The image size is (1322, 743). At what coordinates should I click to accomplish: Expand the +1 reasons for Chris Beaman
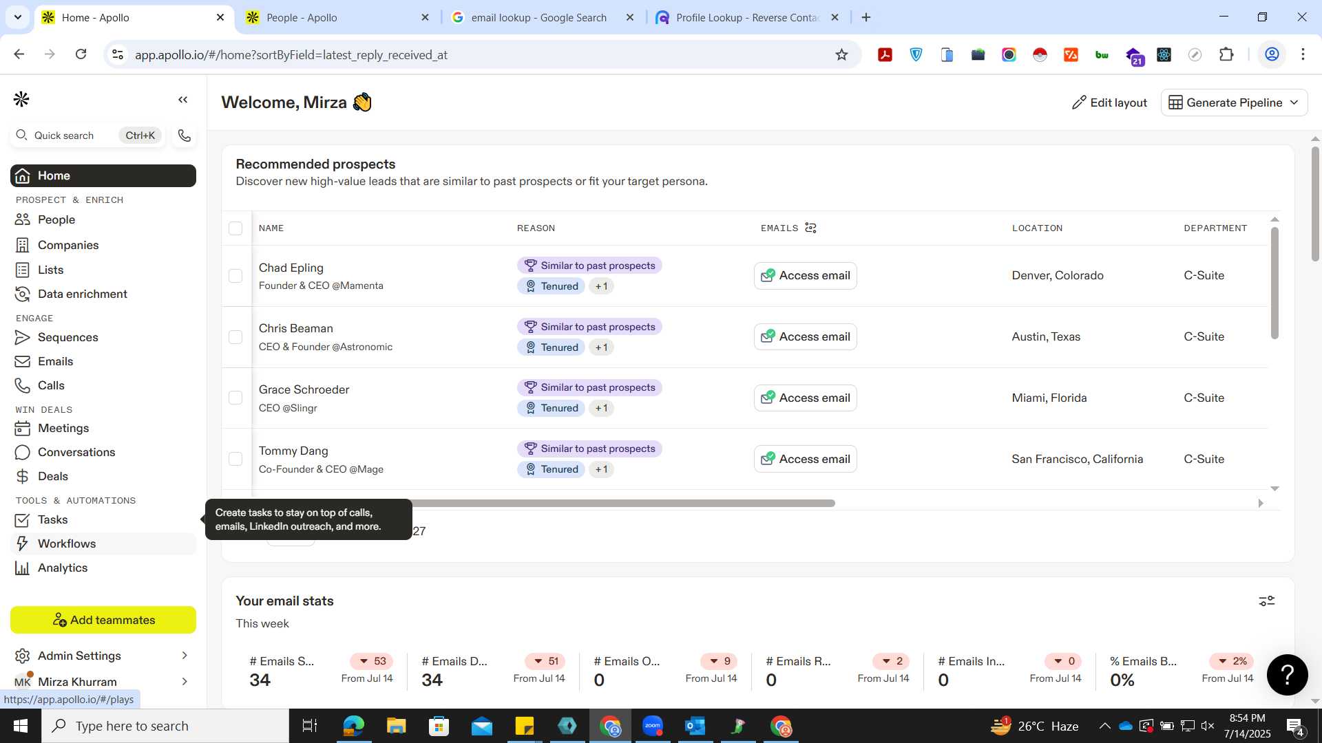601,347
